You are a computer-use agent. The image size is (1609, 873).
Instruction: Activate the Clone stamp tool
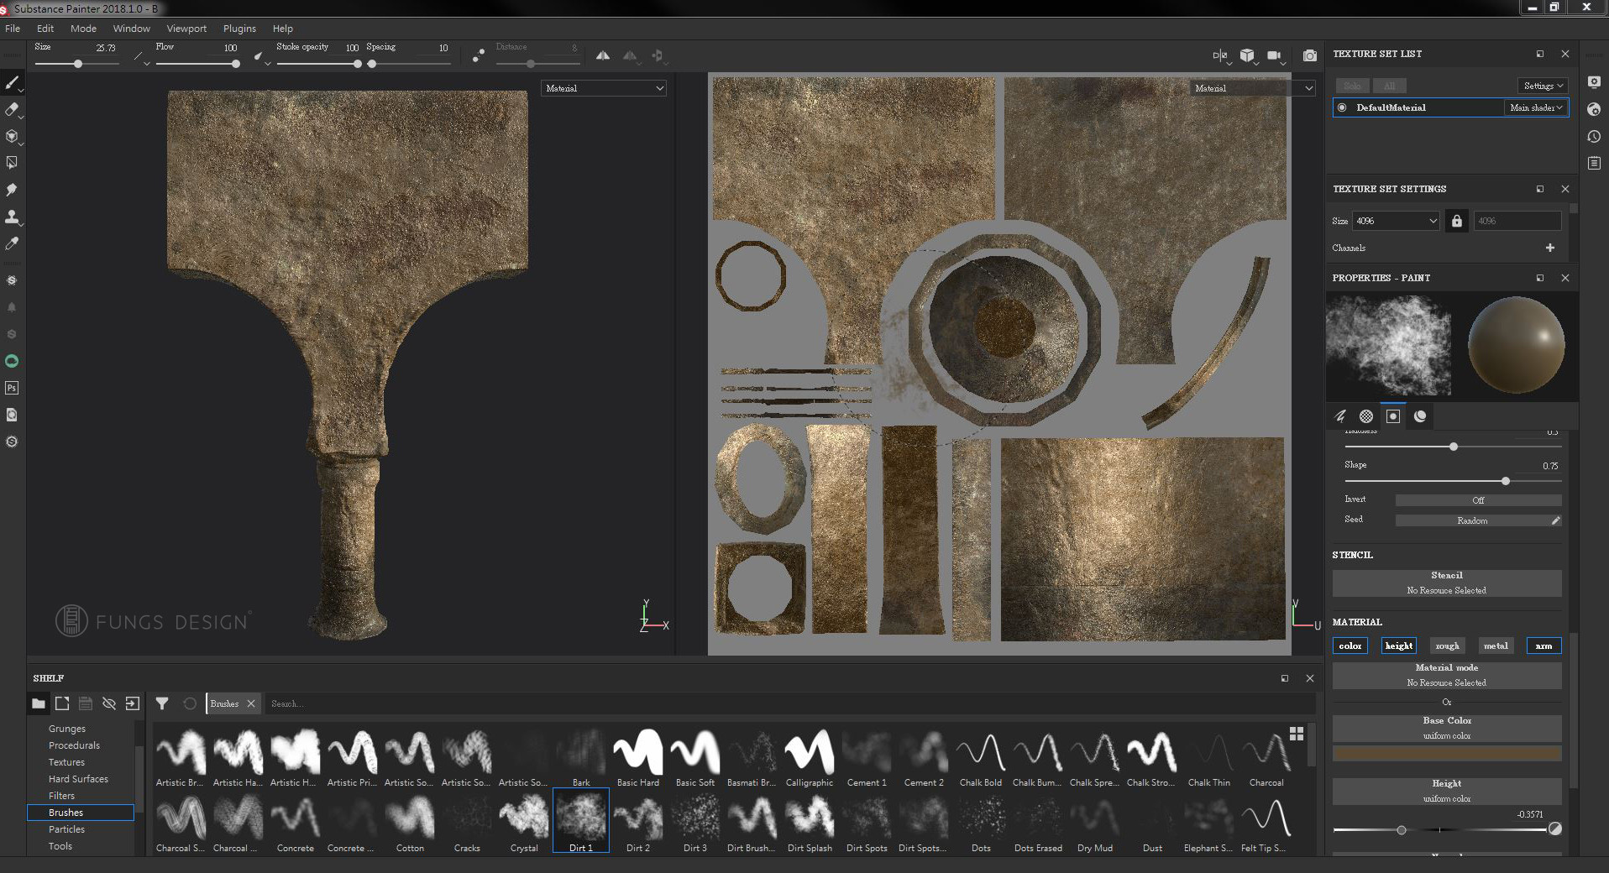(12, 217)
